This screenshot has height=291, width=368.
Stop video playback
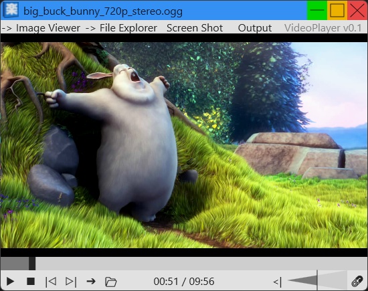tap(31, 281)
